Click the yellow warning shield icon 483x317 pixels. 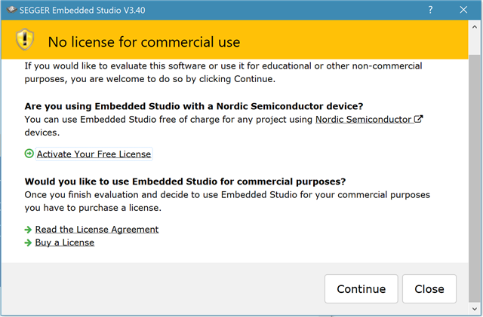[25, 39]
